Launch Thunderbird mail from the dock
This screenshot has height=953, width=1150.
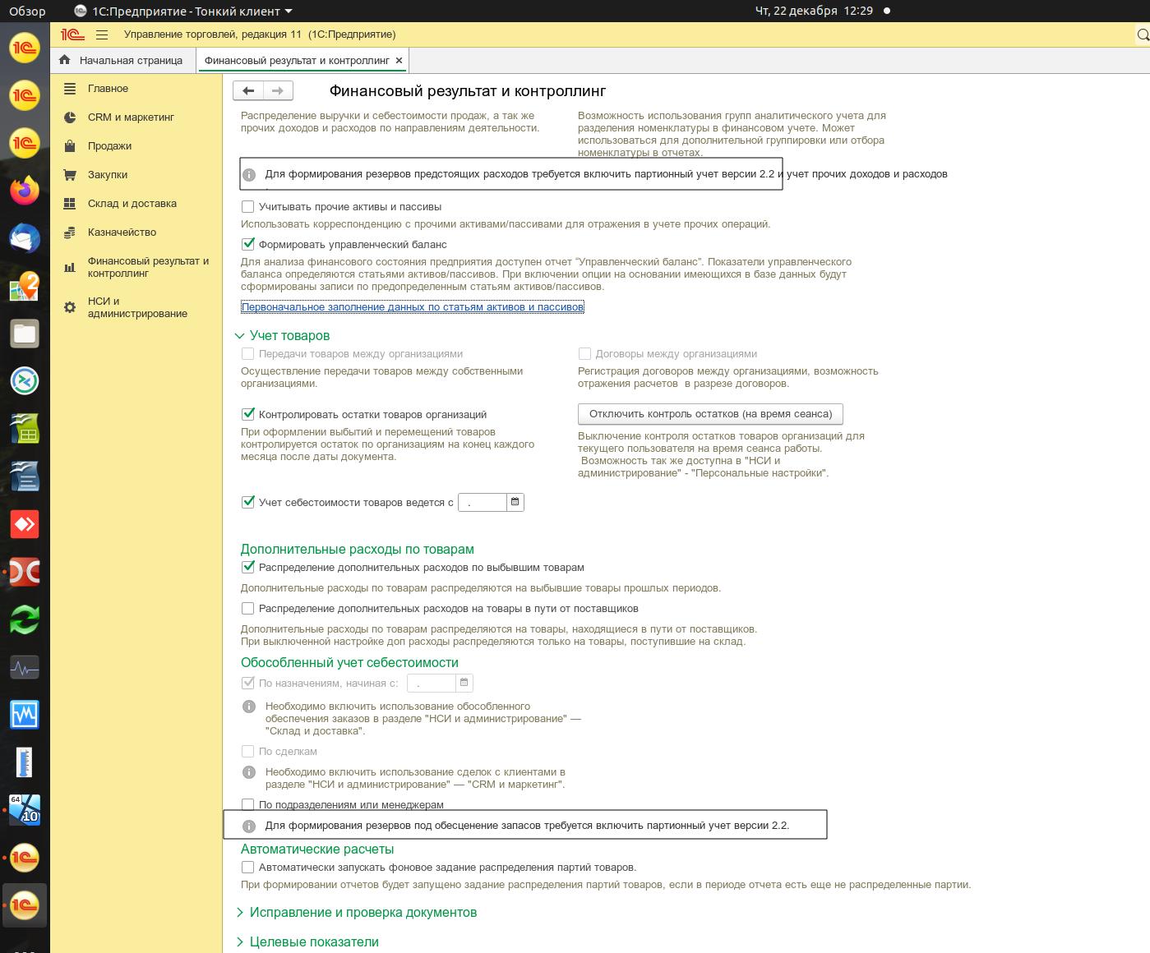pos(25,238)
